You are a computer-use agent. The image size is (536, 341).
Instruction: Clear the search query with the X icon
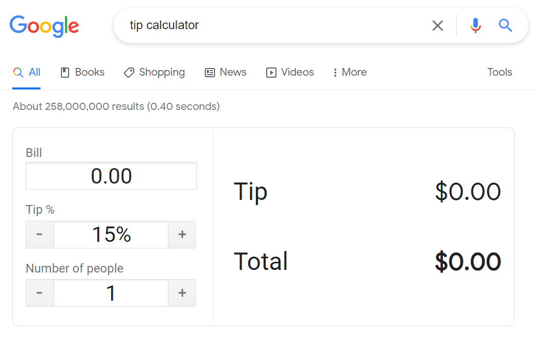point(438,26)
